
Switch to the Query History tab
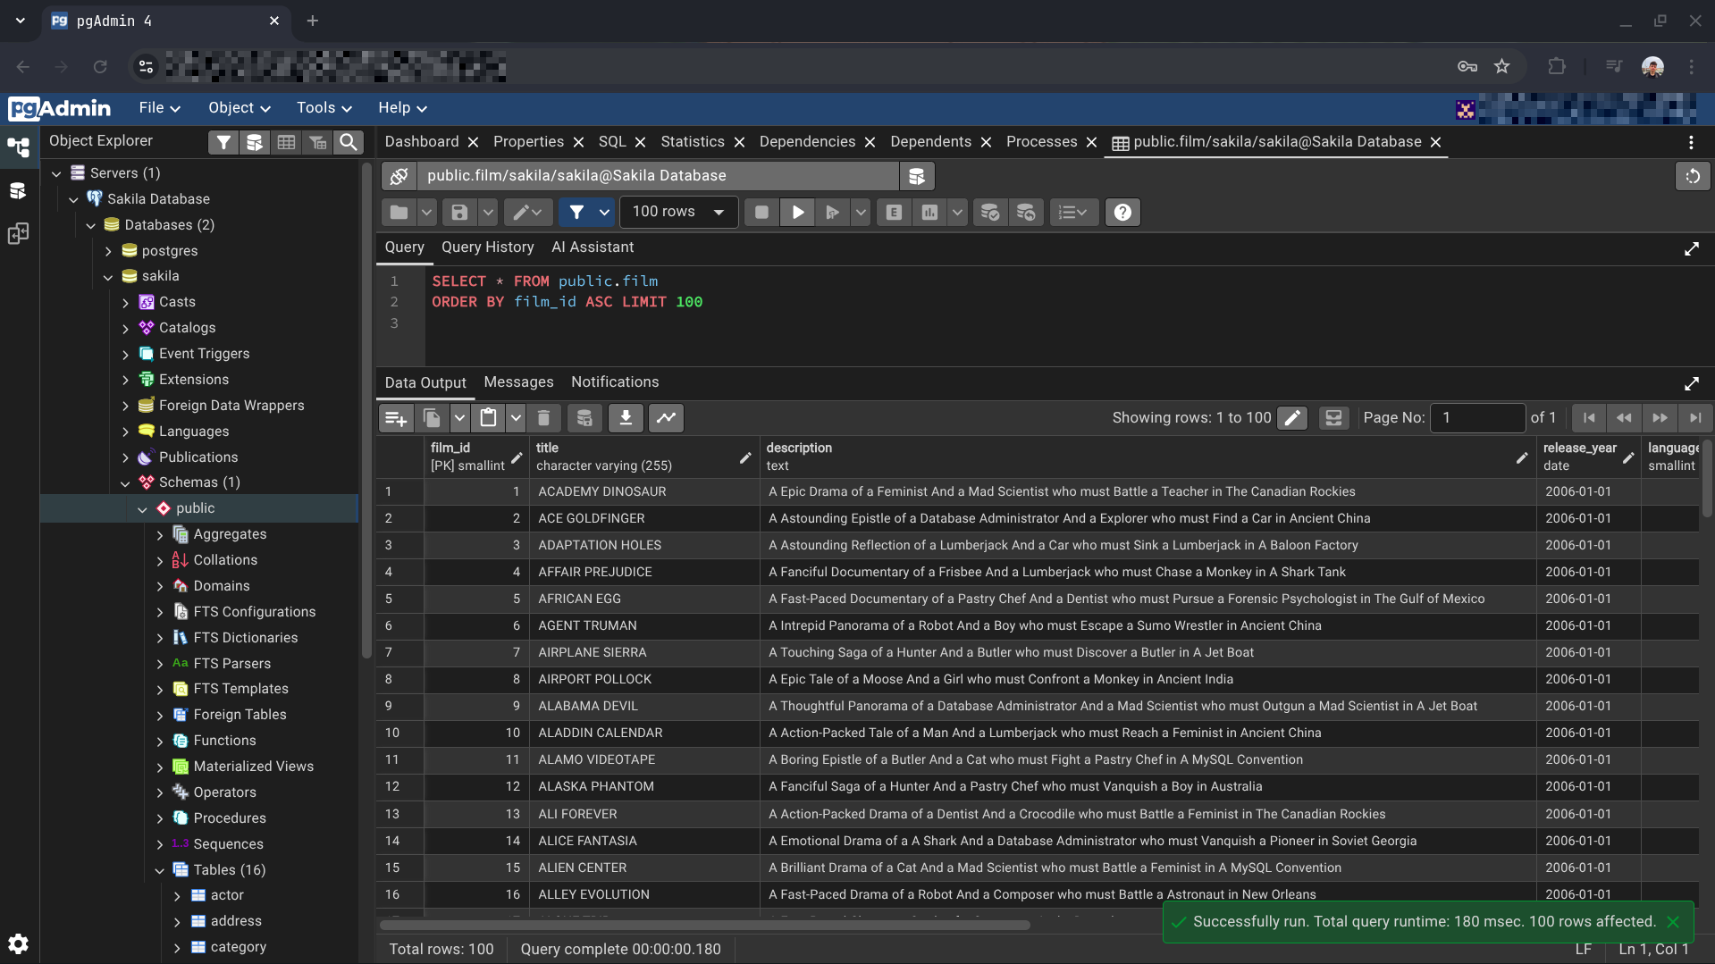[x=487, y=247]
